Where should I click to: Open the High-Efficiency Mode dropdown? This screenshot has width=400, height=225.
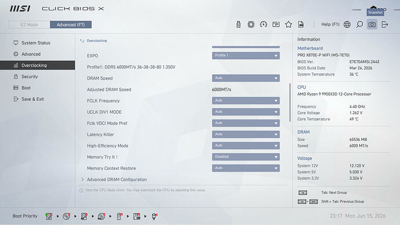point(246,146)
